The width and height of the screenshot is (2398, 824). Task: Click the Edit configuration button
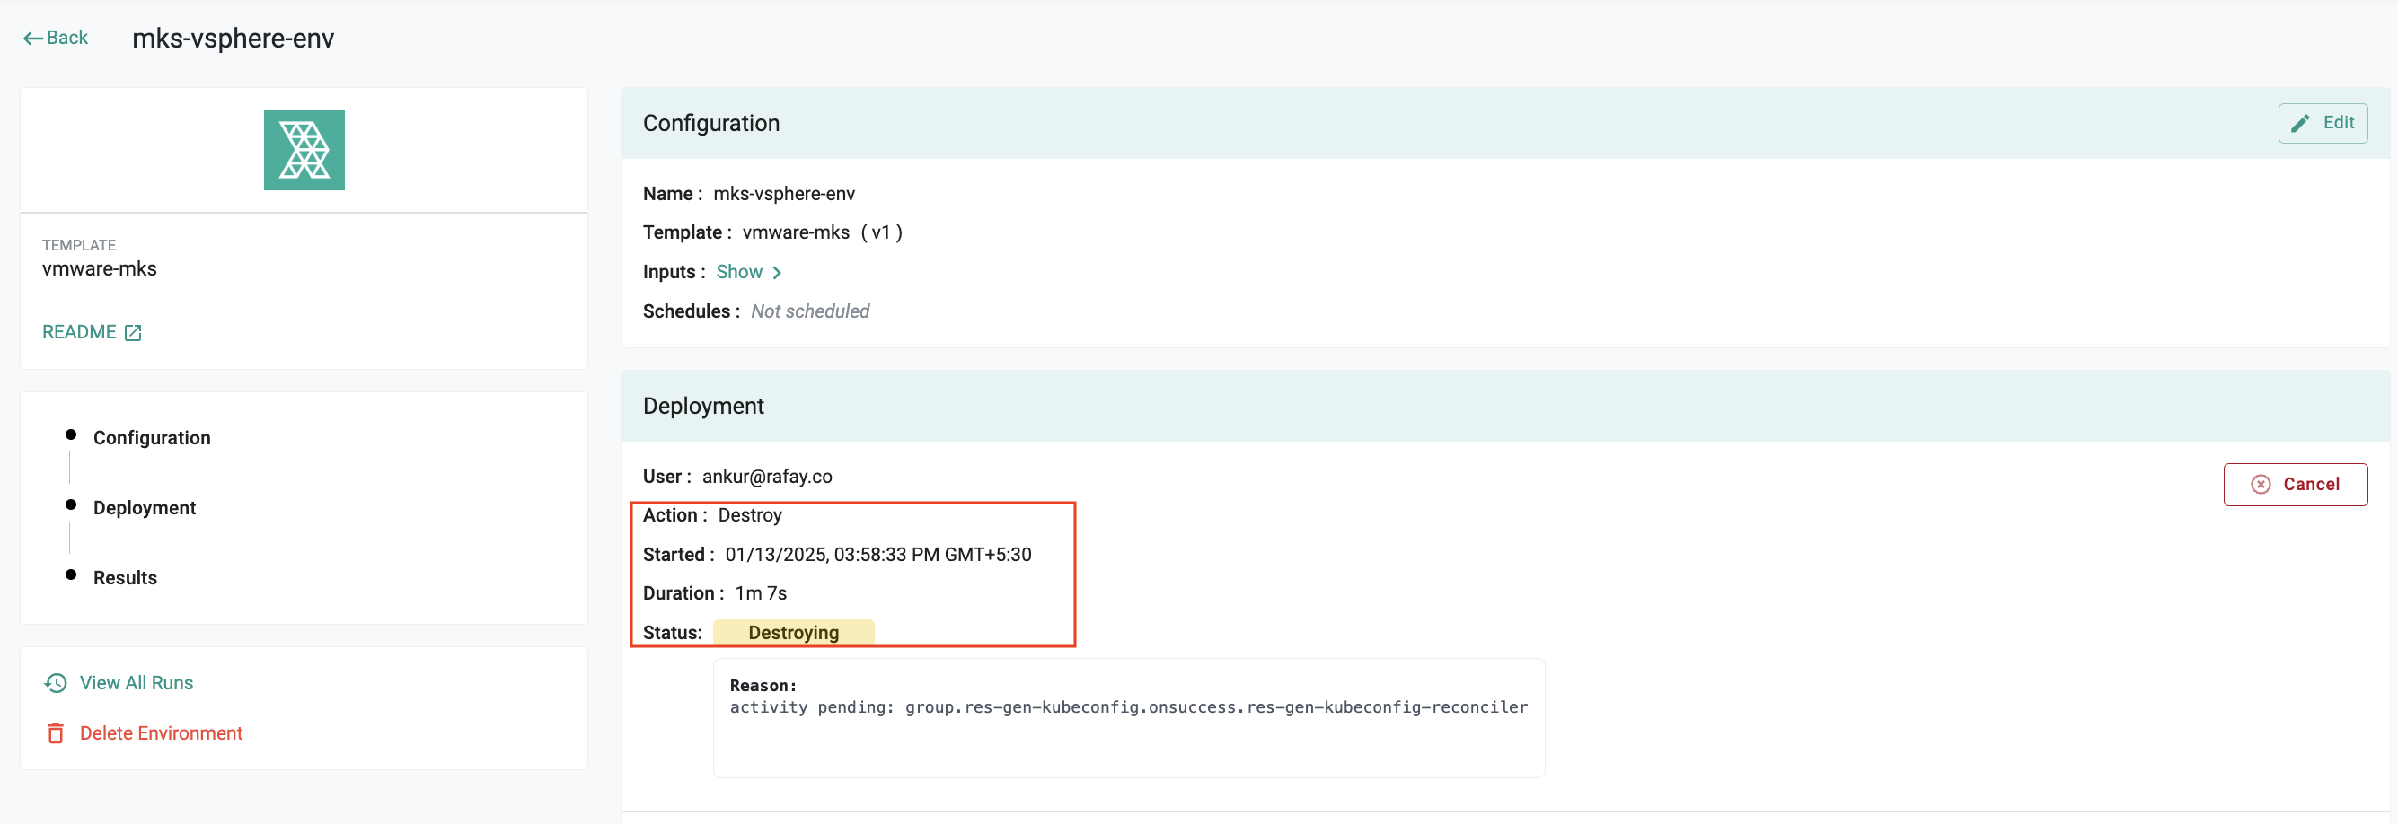pos(2323,123)
